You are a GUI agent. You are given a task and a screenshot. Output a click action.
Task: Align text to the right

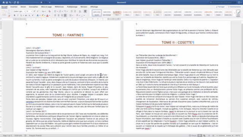click(x=62, y=15)
